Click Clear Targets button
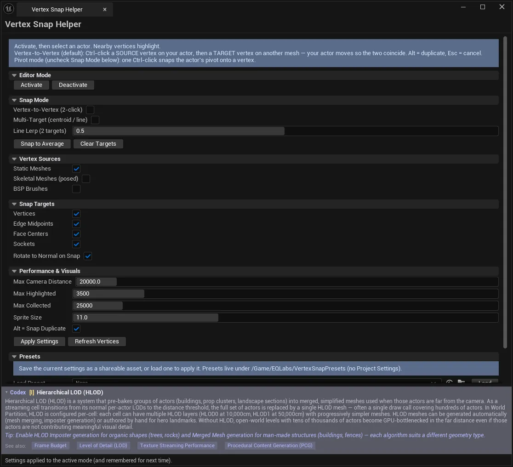The width and height of the screenshot is (513, 467). pos(98,144)
